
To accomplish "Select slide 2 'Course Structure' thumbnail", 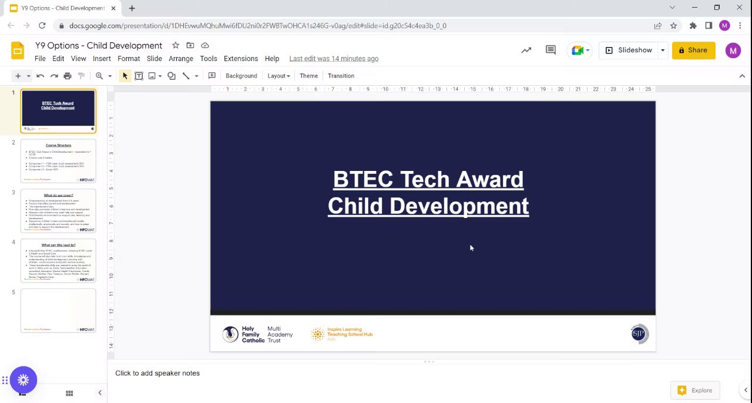I will pos(58,161).
